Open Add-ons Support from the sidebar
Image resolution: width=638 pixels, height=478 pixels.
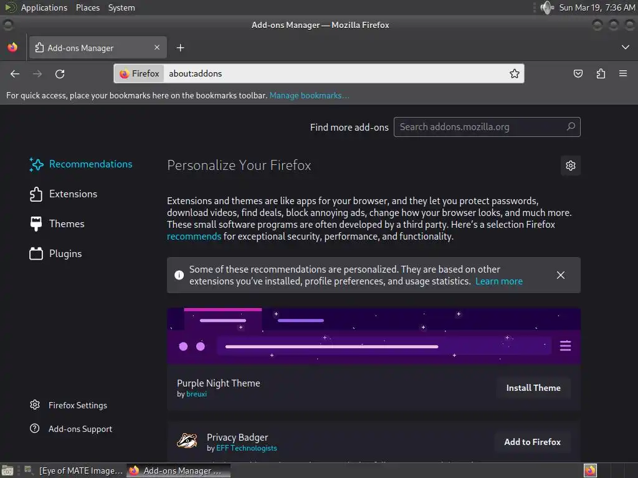point(71,429)
